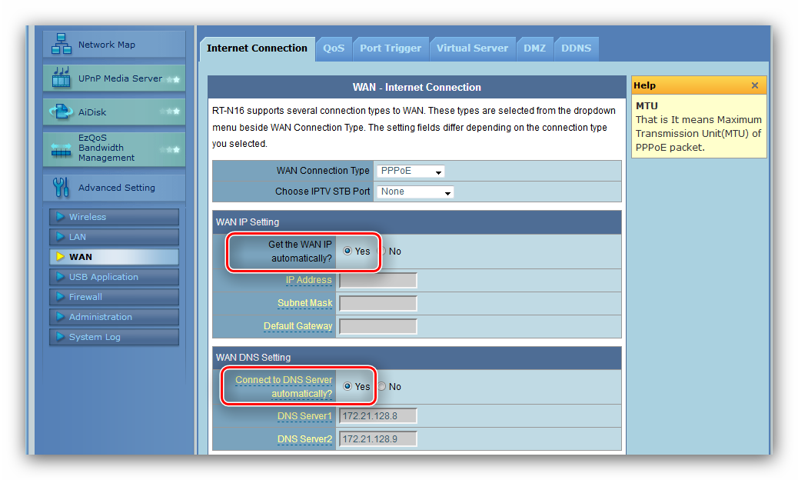Open UPnP Media Server icon
Image resolution: width=798 pixels, height=480 pixels.
coord(62,78)
